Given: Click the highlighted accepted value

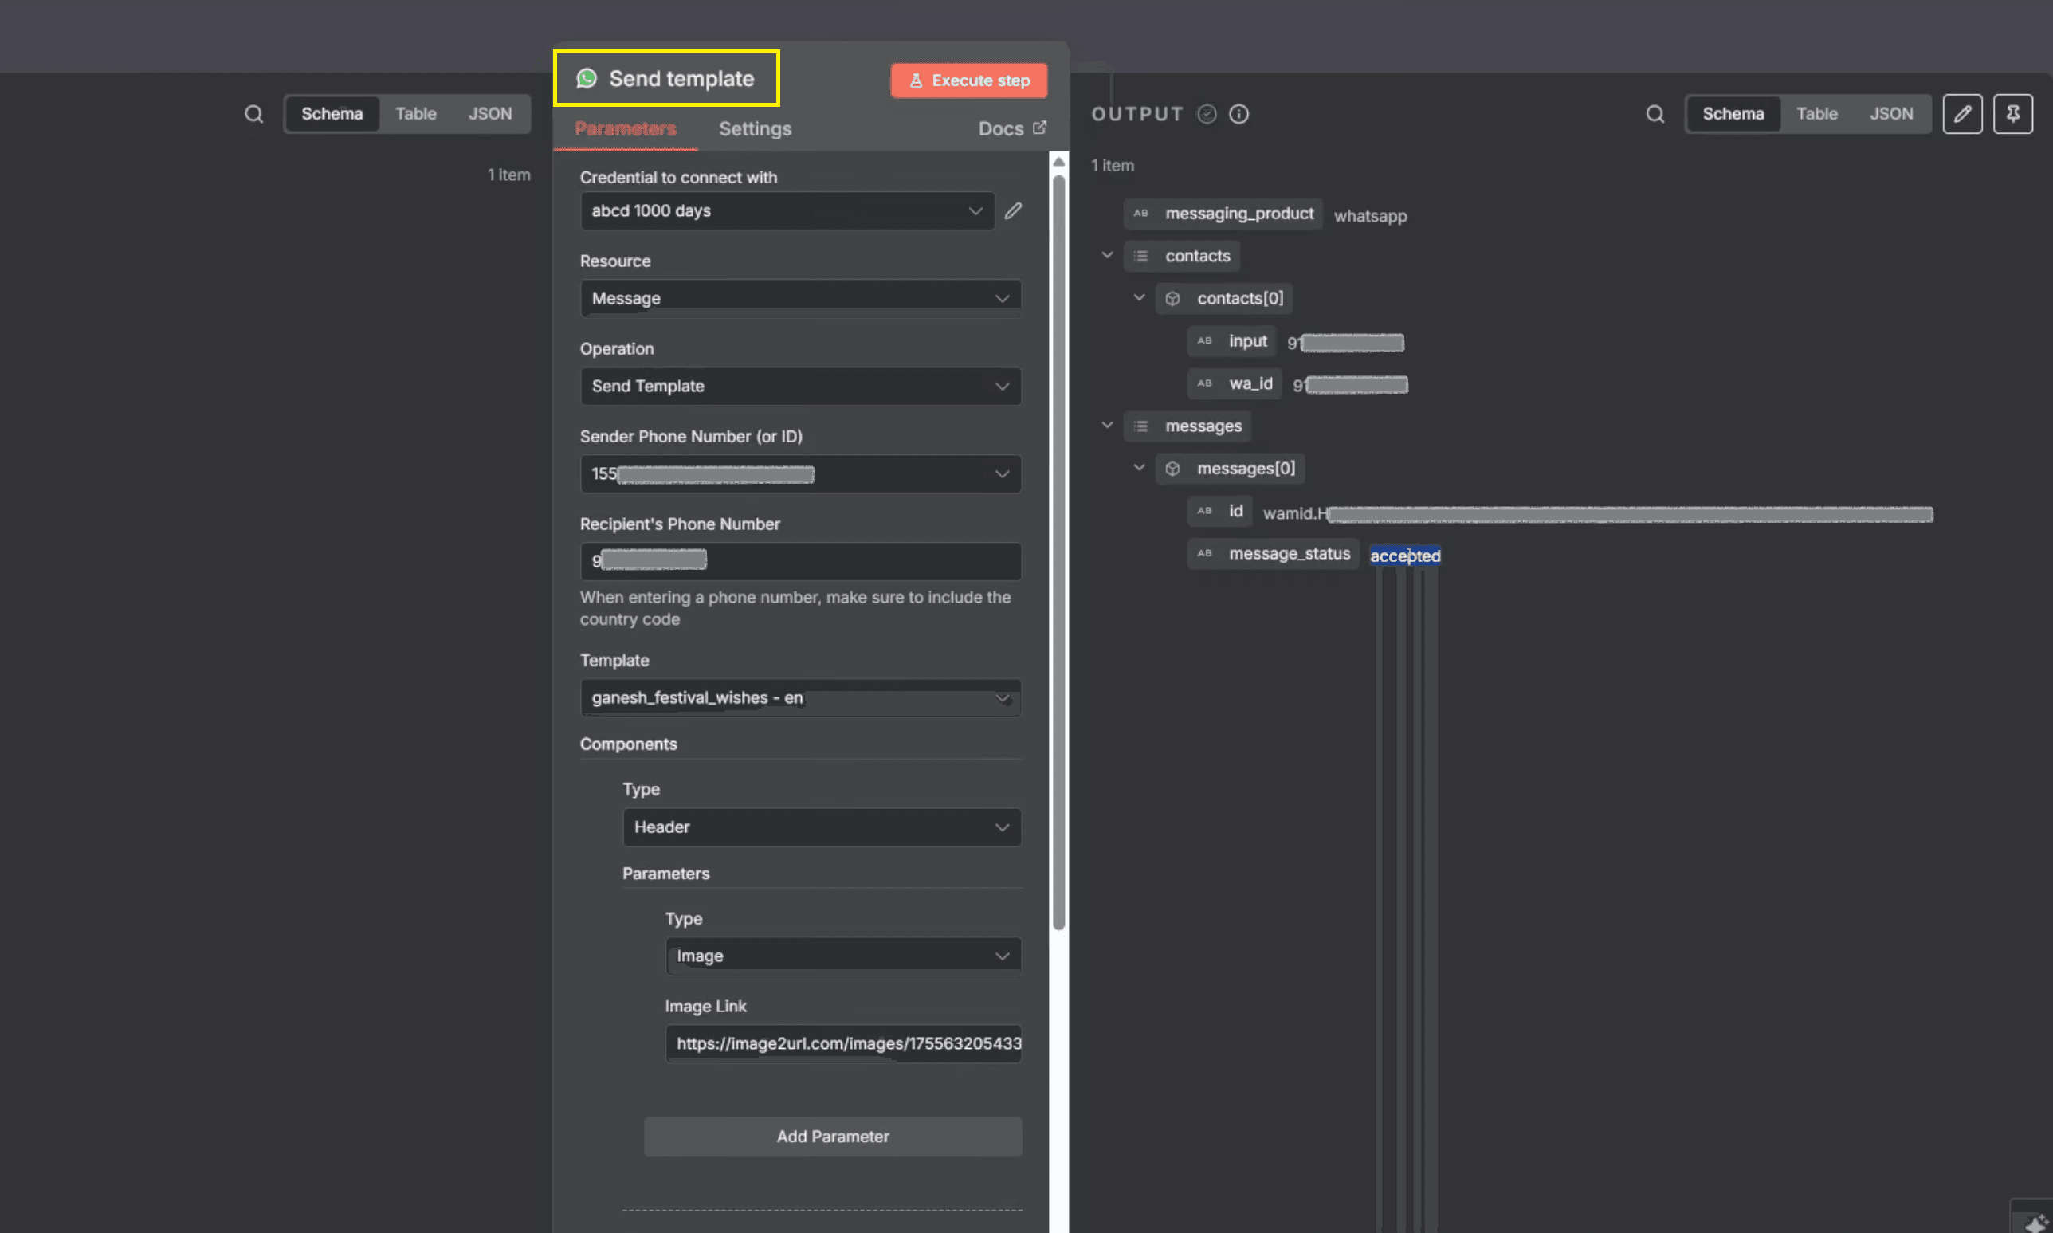Looking at the screenshot, I should pyautogui.click(x=1405, y=556).
